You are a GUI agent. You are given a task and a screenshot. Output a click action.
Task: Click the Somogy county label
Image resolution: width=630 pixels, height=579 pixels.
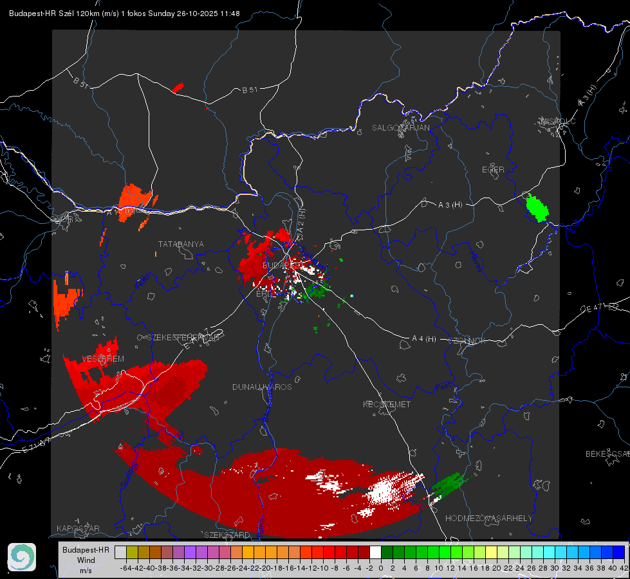pyautogui.click(x=129, y=475)
